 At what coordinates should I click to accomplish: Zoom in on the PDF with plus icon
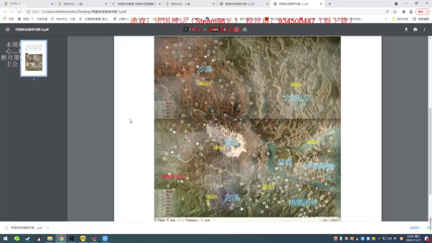click(225, 30)
